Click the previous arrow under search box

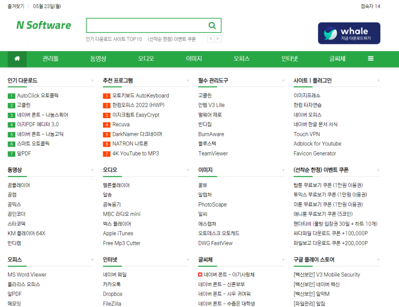pyautogui.click(x=211, y=39)
